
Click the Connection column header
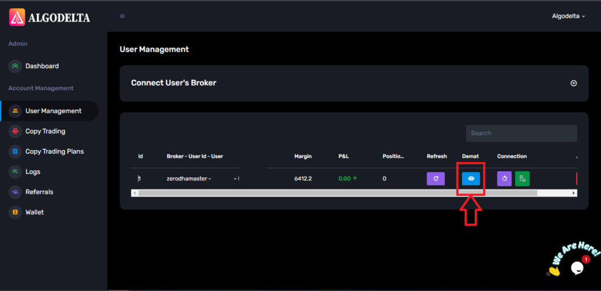(x=512, y=156)
